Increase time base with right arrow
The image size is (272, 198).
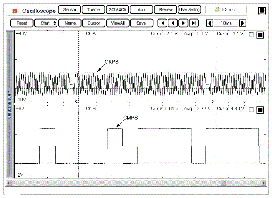[243, 23]
